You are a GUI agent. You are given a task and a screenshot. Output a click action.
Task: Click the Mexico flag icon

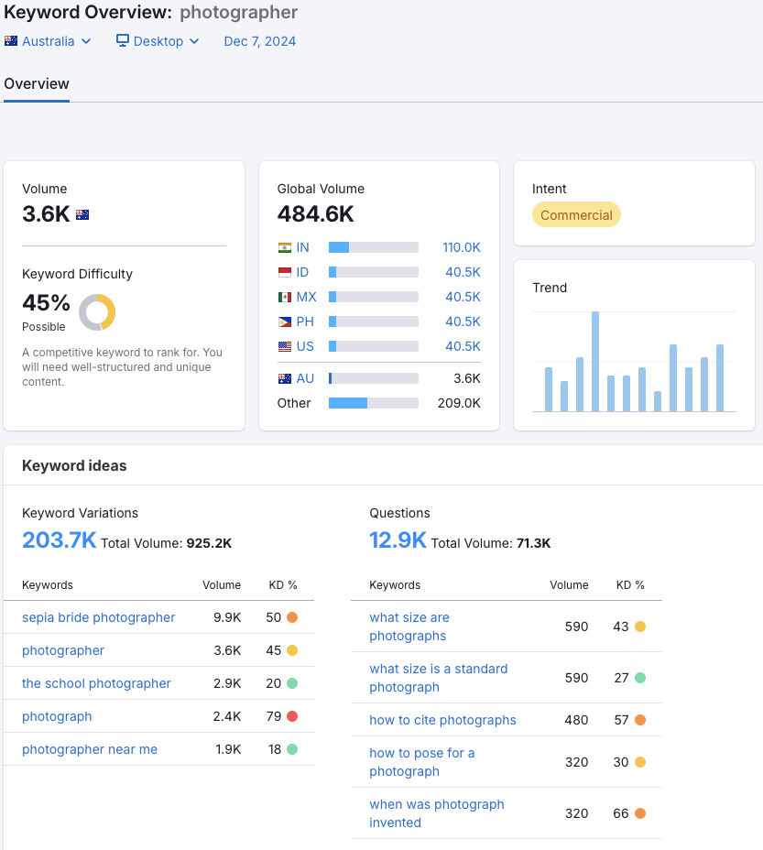click(285, 297)
